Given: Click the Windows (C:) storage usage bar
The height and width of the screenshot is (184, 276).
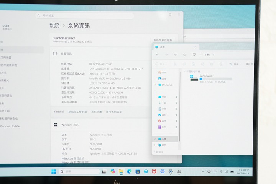Looking at the screenshot, I should click(x=215, y=79).
